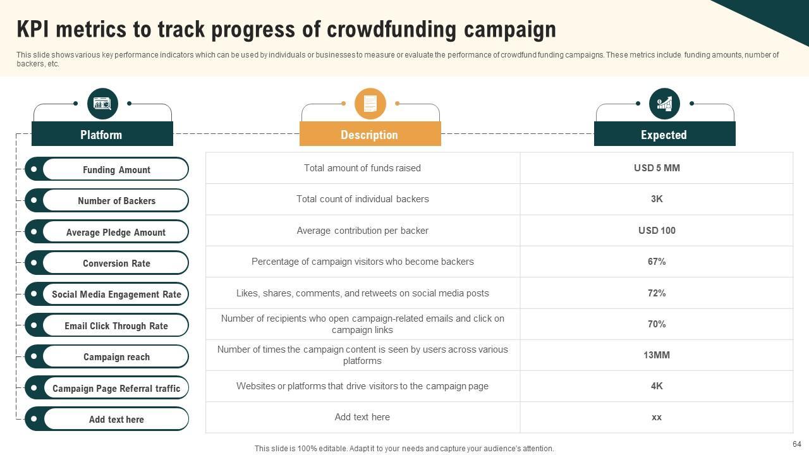Screen dimensions: 809x455
Task: Click the bullet dot beside Number of Backers
Action: tap(34, 200)
